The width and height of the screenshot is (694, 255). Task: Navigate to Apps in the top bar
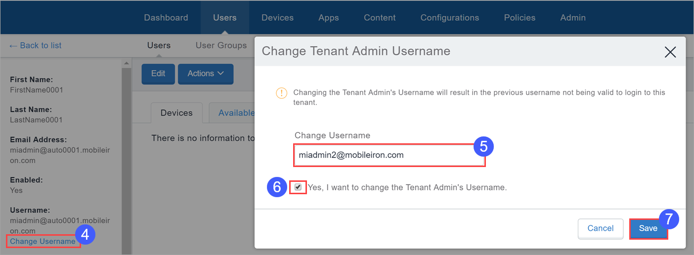tap(329, 18)
